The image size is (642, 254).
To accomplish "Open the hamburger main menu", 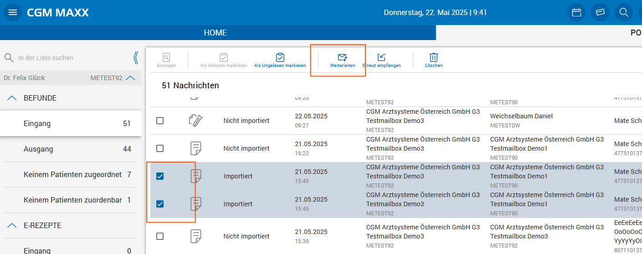I will click(x=12, y=13).
